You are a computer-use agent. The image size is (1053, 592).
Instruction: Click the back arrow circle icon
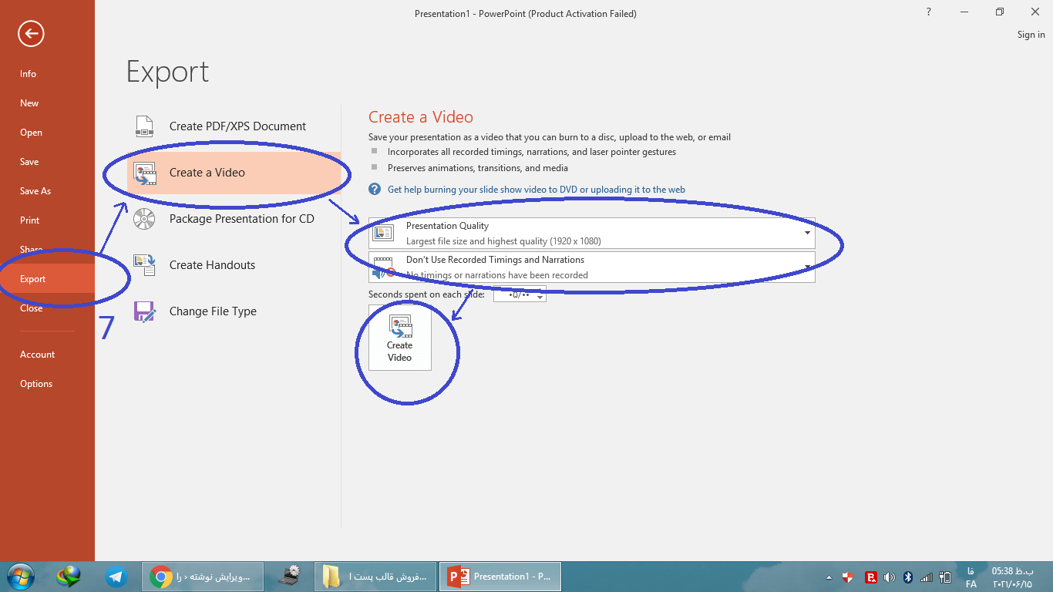coord(32,33)
